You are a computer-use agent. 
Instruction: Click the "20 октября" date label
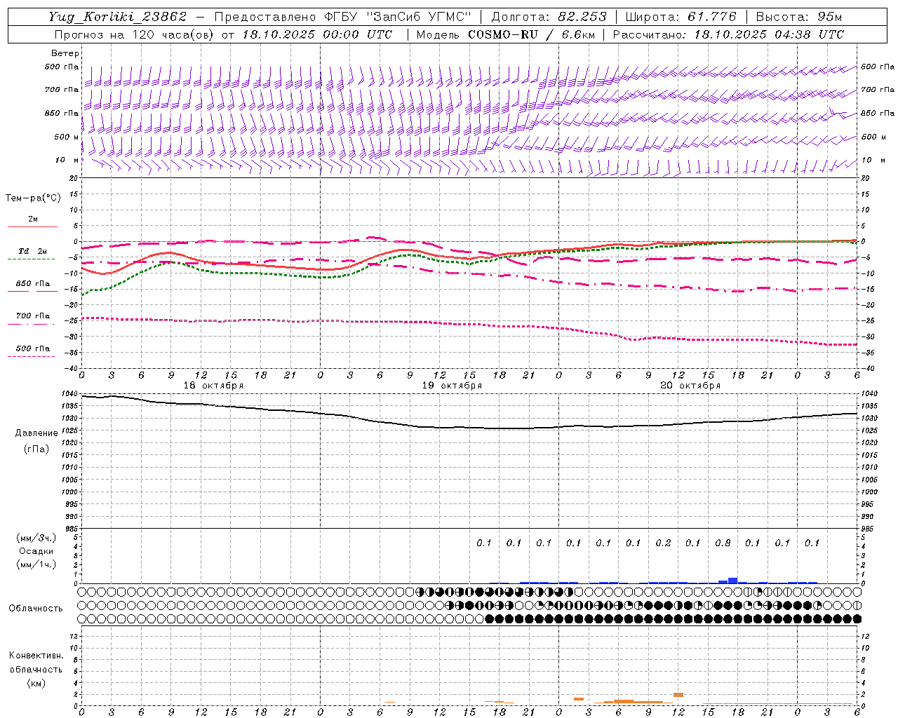tap(691, 386)
